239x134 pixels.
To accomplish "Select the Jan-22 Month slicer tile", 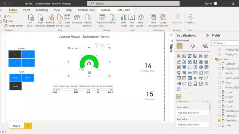I will tap(15, 86).
